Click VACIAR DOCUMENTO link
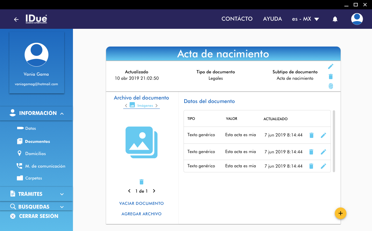 [x=142, y=203]
